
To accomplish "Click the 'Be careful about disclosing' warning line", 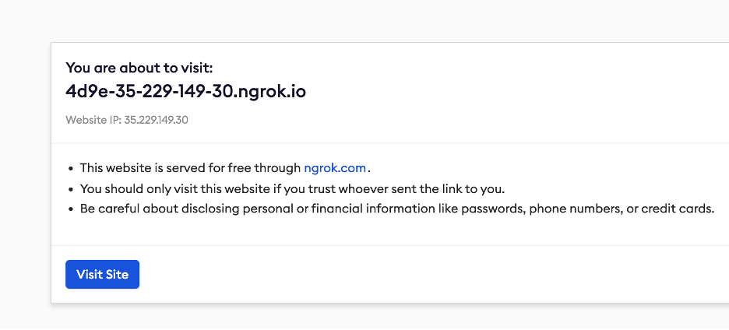I will (x=397, y=209).
